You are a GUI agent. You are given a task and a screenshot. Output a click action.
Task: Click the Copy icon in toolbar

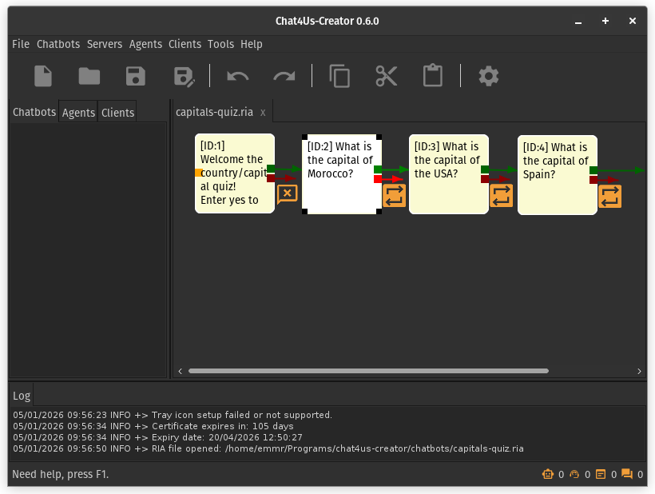click(340, 76)
